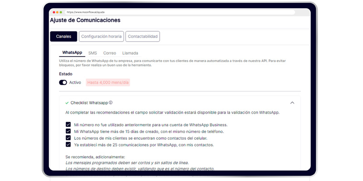
Task: Switch to Configuración horaria tab
Action: tap(101, 37)
